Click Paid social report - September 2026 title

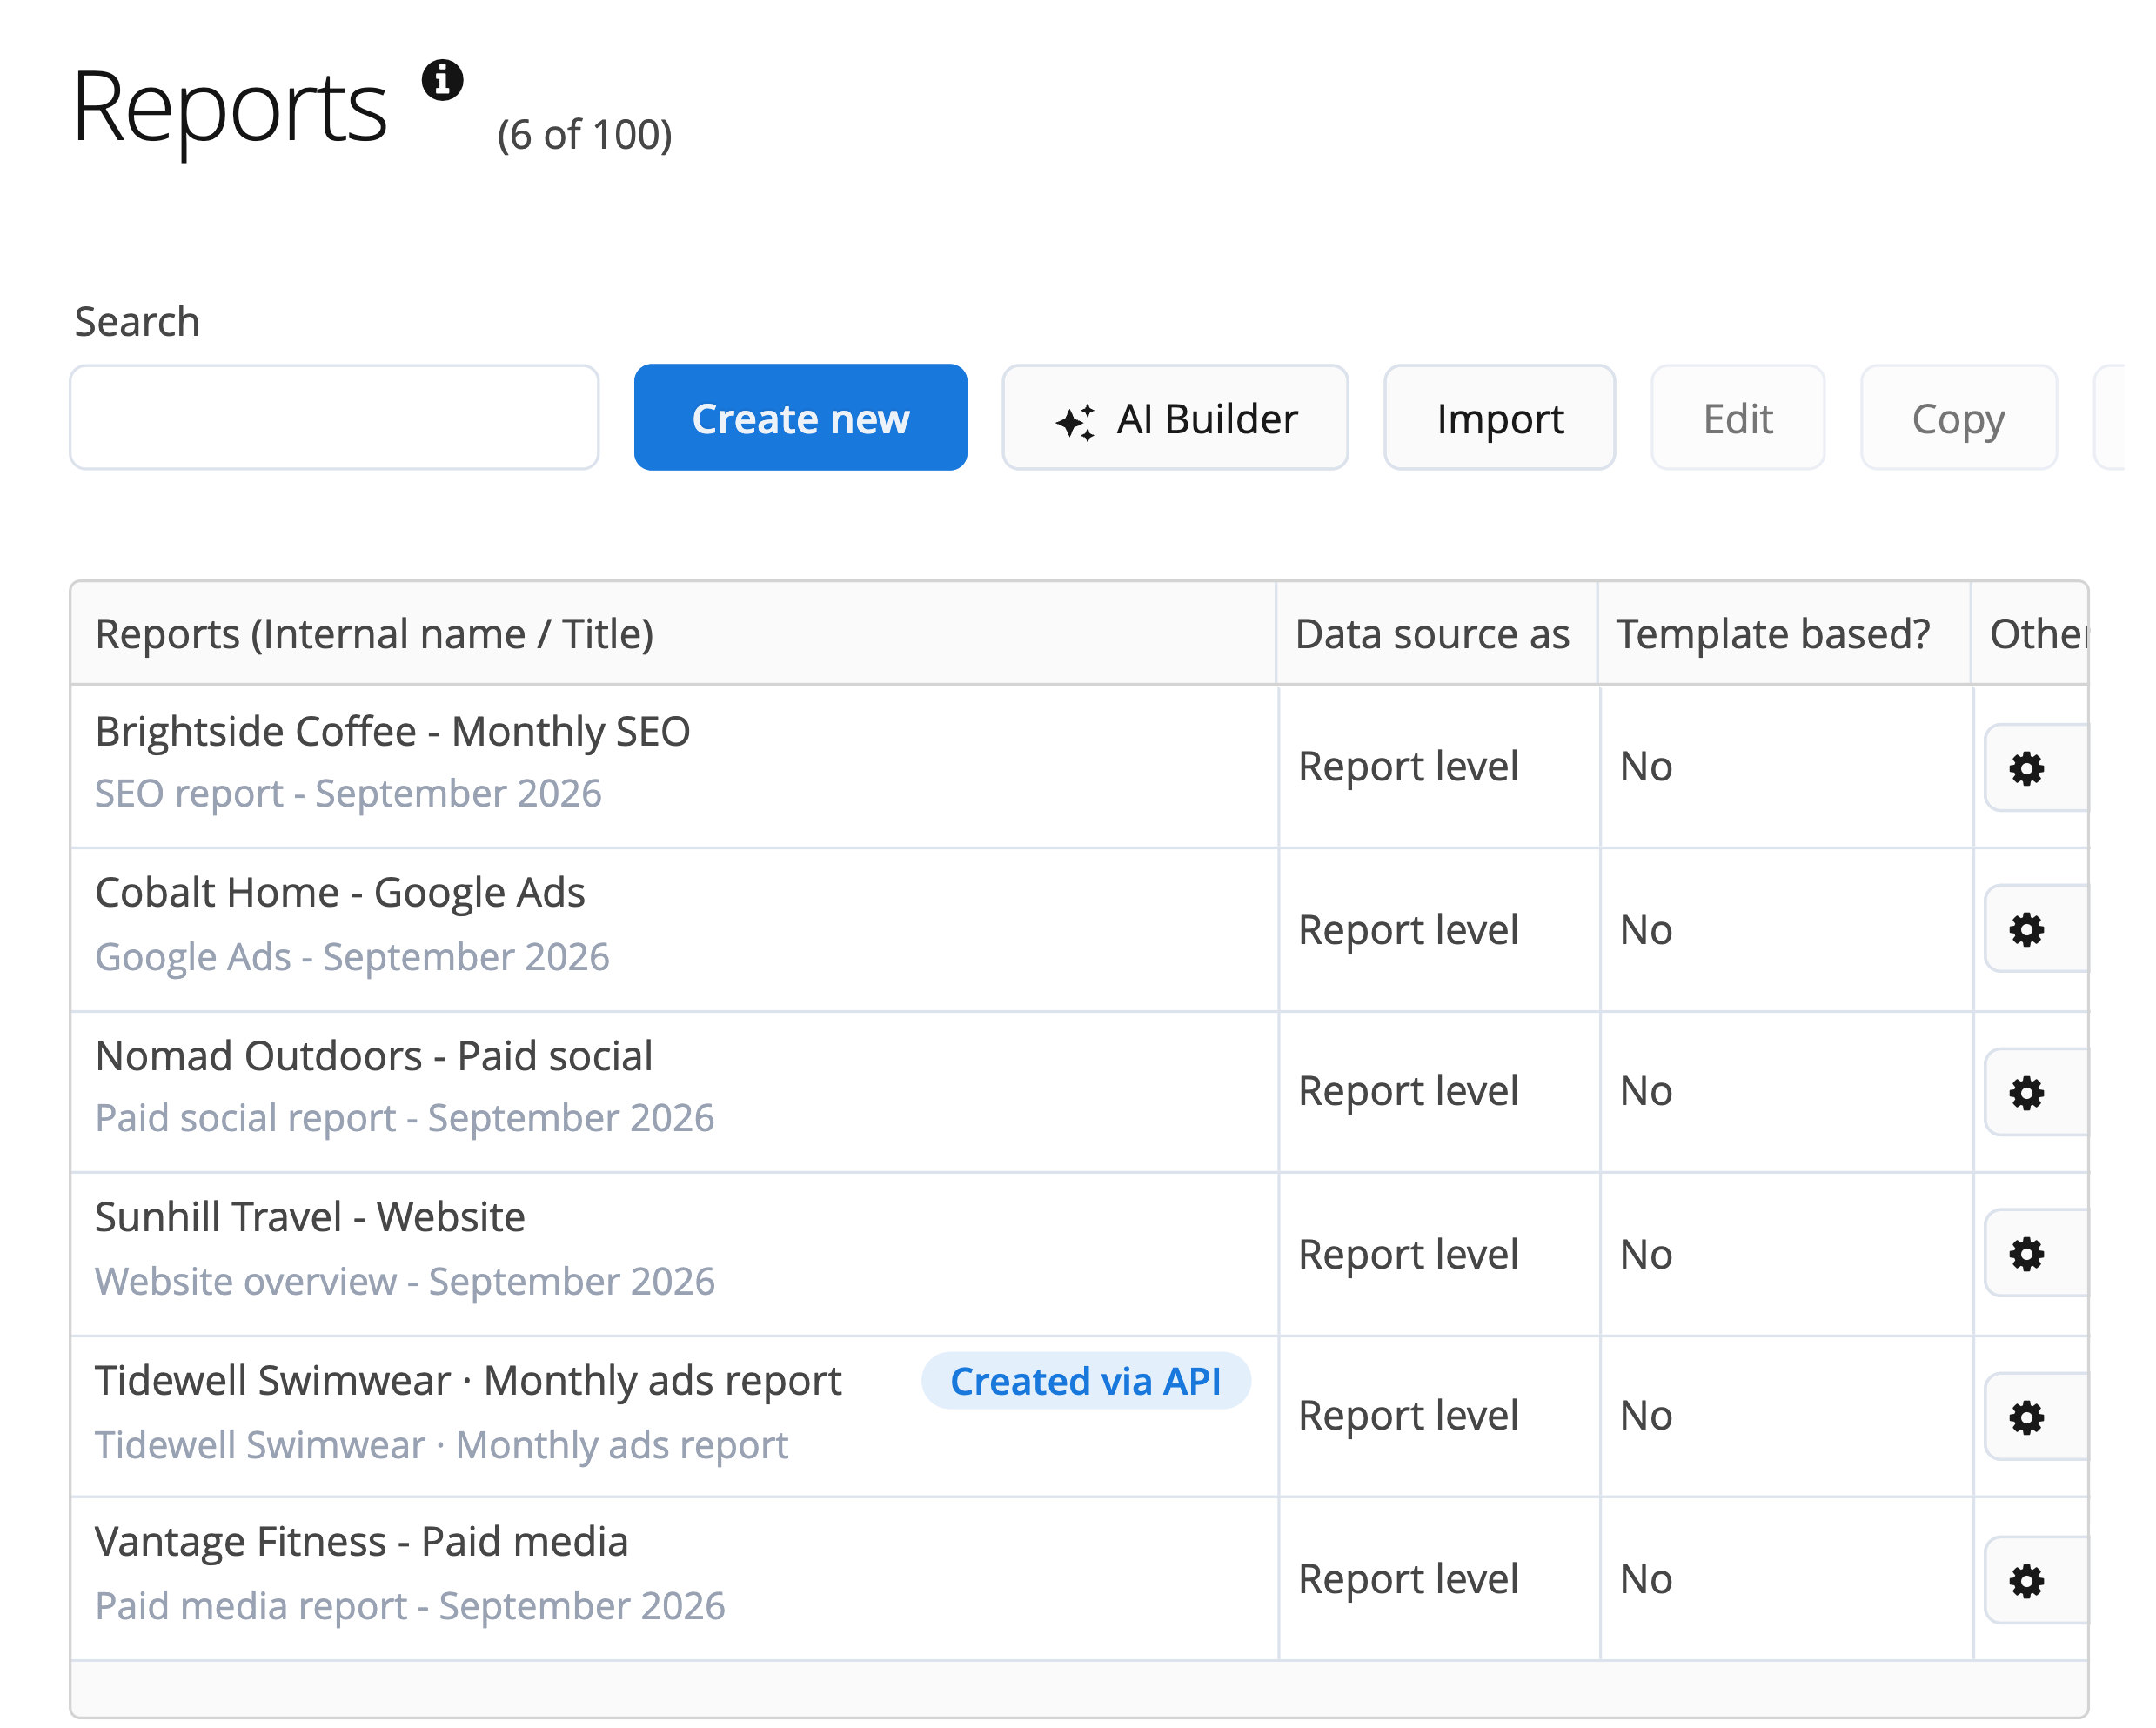pos(405,1118)
